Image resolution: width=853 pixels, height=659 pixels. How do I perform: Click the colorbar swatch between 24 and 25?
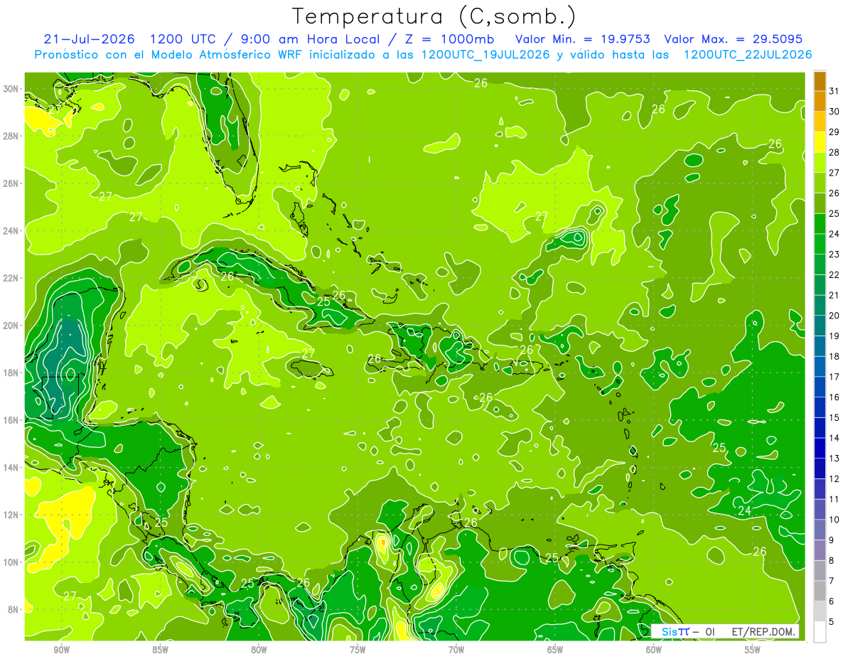point(820,224)
